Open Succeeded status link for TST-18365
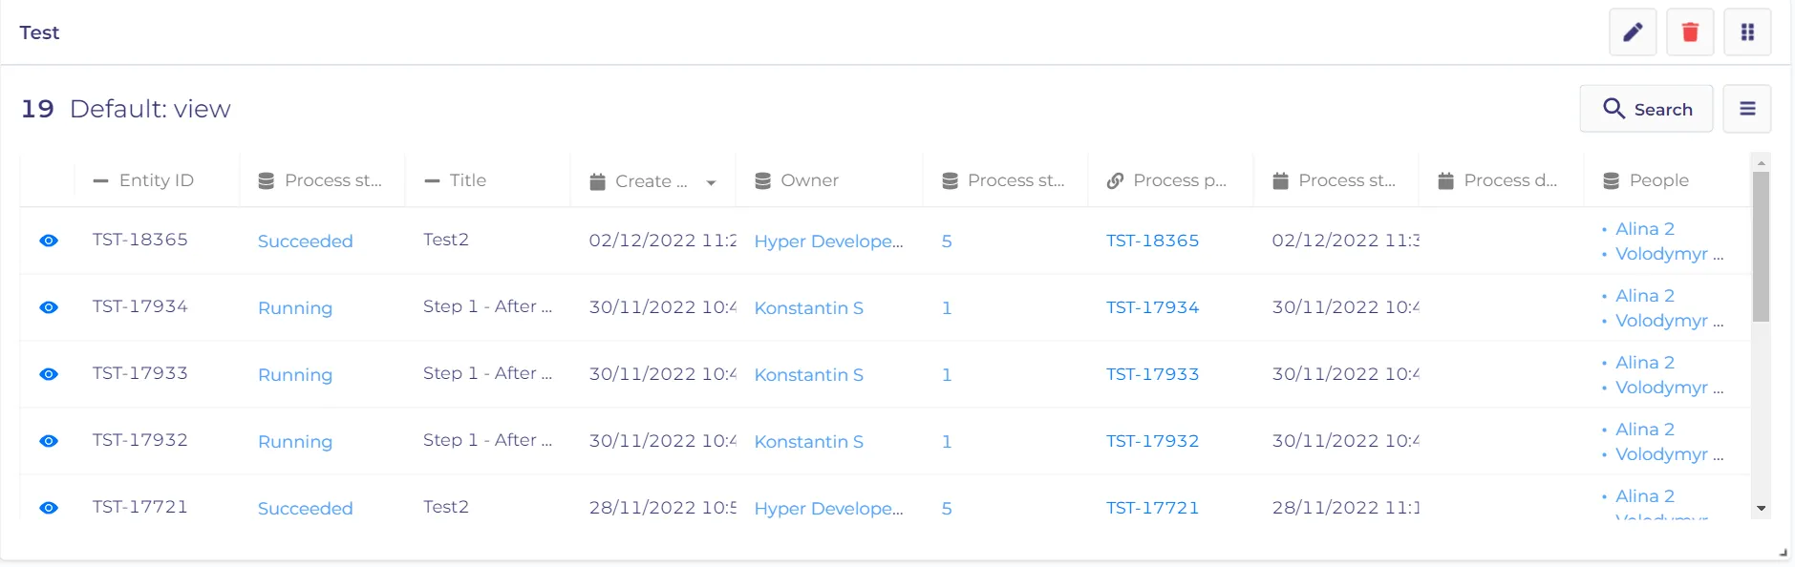 (306, 241)
